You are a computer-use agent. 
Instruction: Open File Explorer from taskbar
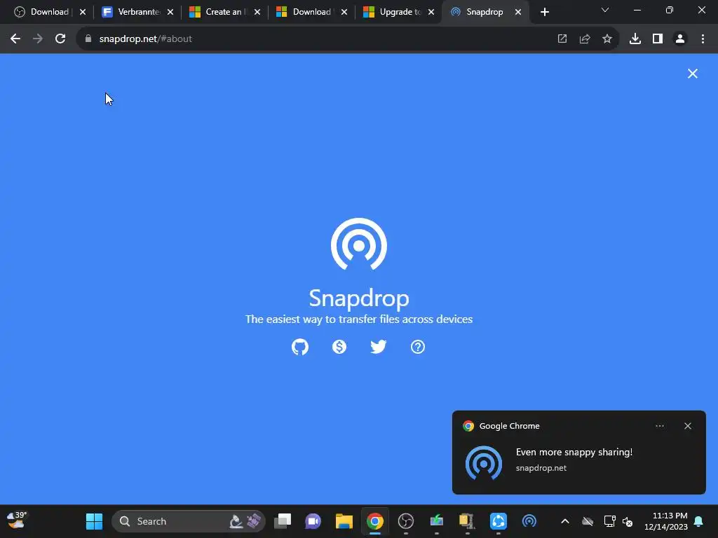pos(344,521)
